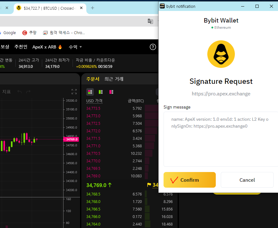Click the yellow flag mark price icon
The height and width of the screenshot is (228, 278).
149,185
